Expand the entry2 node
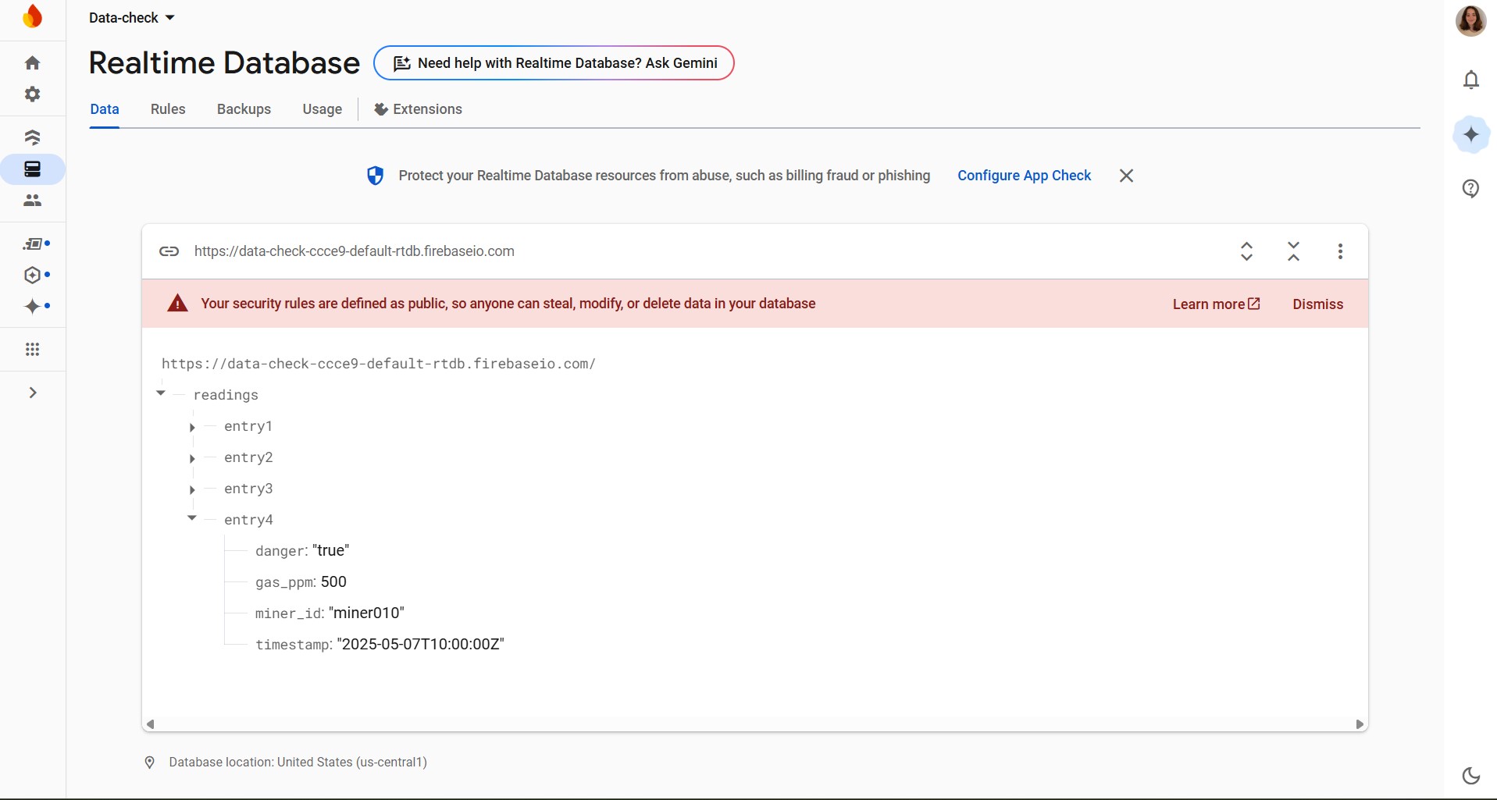The width and height of the screenshot is (1497, 800). (x=192, y=458)
